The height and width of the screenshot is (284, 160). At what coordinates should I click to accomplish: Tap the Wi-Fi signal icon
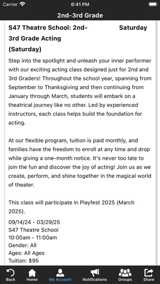coord(22,4)
